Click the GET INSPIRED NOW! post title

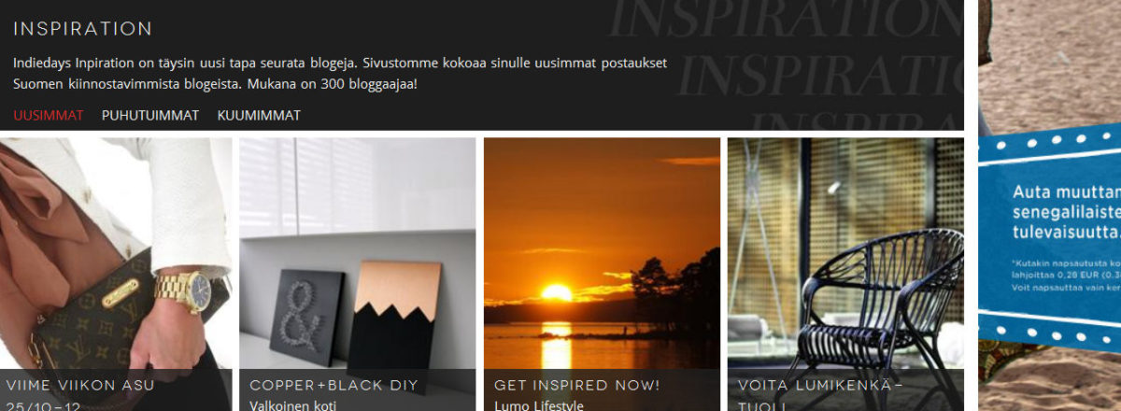coord(577,385)
